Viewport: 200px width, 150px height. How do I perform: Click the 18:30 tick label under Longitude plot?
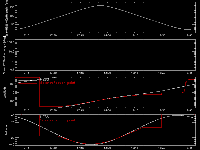pyautogui.click(x=162, y=110)
